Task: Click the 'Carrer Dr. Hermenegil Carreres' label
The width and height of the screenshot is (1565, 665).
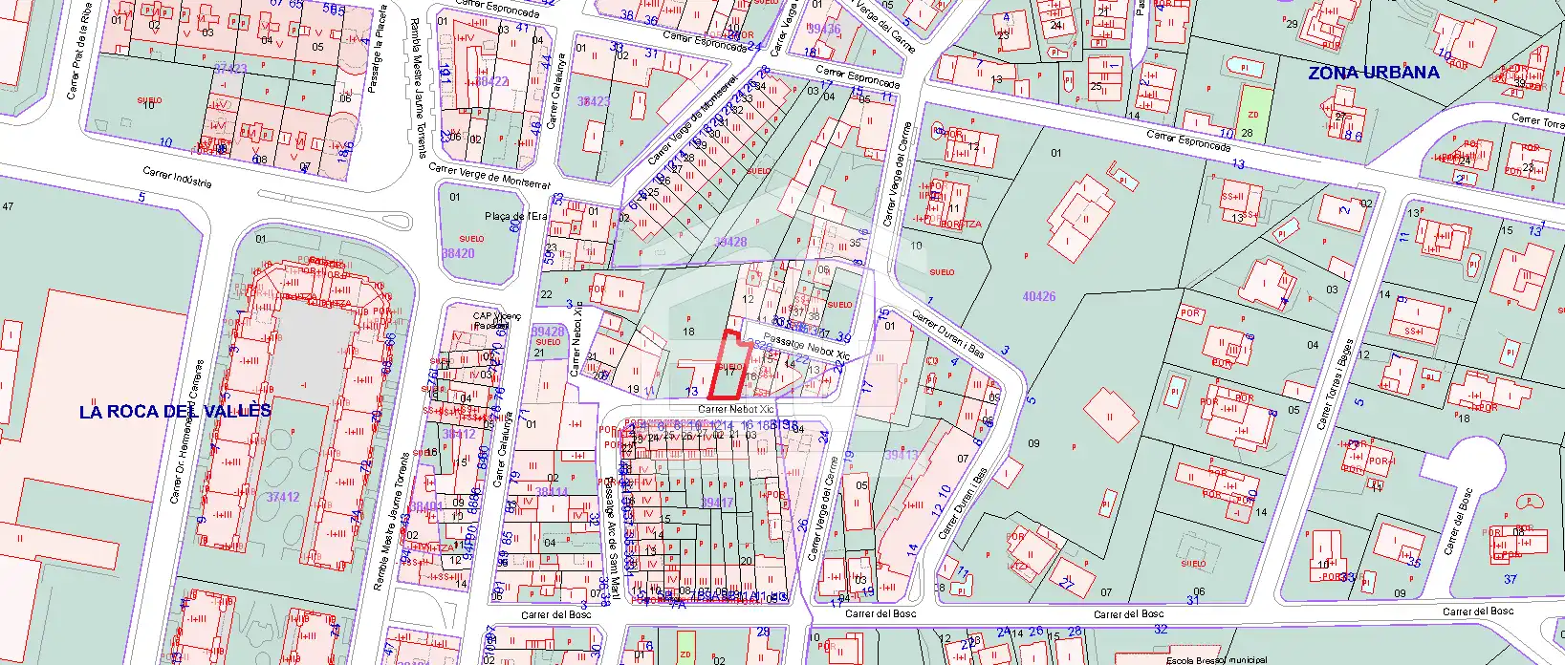Action: tap(186, 431)
